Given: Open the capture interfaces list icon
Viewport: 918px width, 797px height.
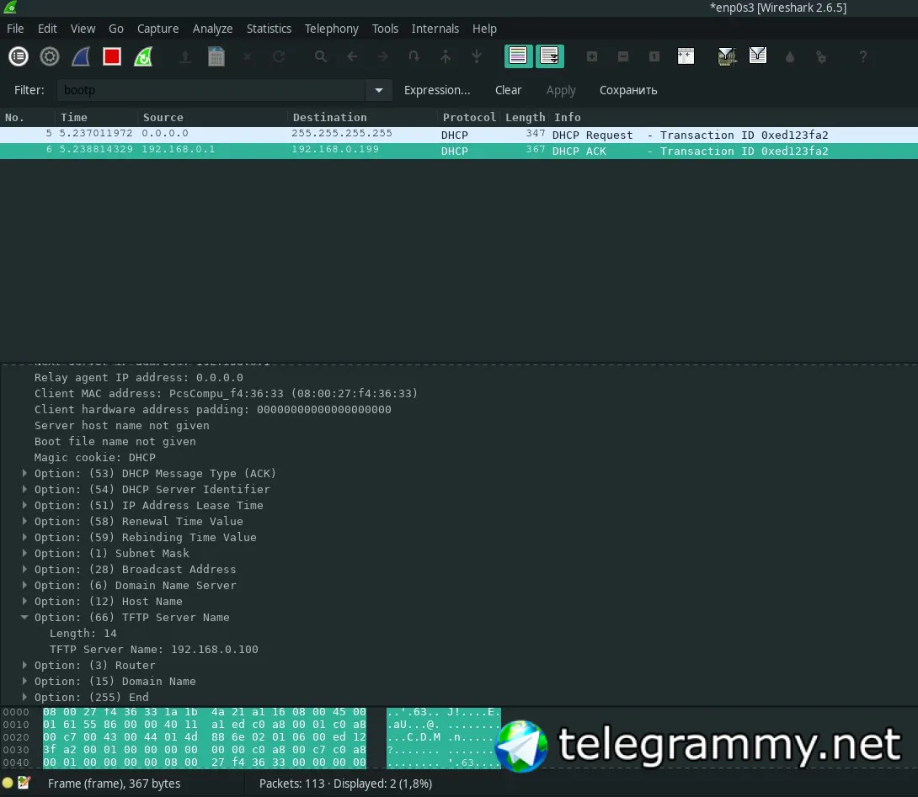Looking at the screenshot, I should coord(19,56).
